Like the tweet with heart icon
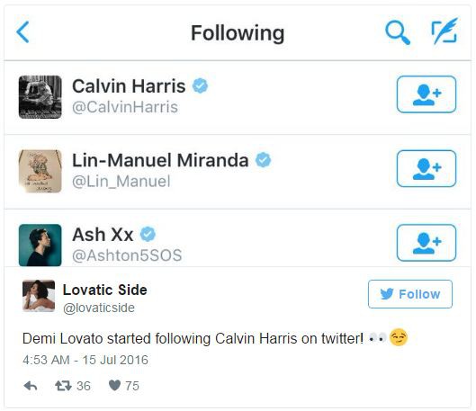 tap(115, 386)
